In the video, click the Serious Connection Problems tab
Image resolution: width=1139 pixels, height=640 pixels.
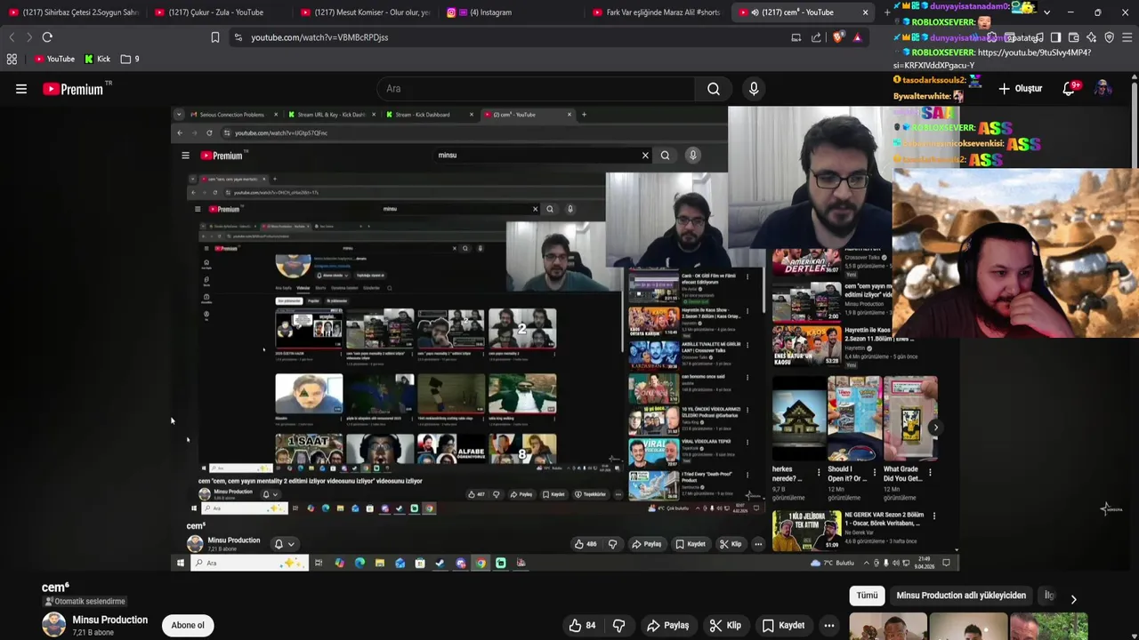point(231,115)
